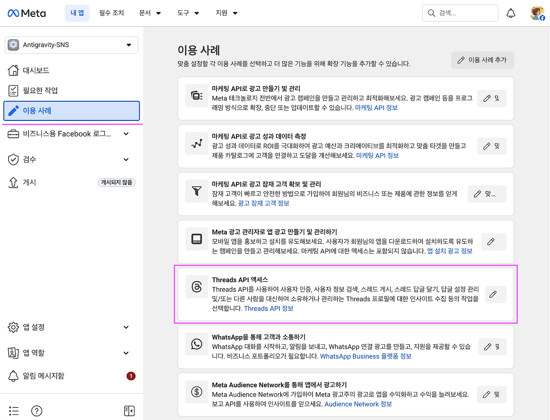Open the 게시 upload item in the sidebar

coord(71,182)
